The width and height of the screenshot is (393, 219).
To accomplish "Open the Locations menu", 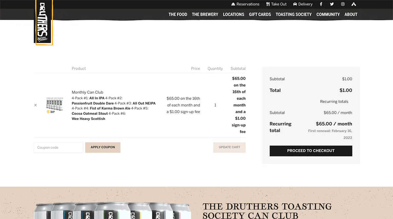I will pos(234,14).
